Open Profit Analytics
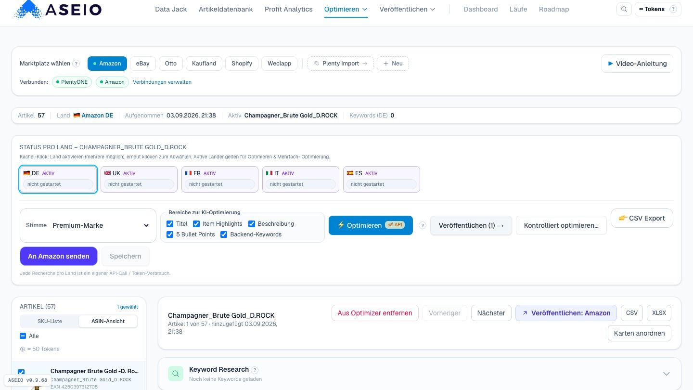 (289, 9)
